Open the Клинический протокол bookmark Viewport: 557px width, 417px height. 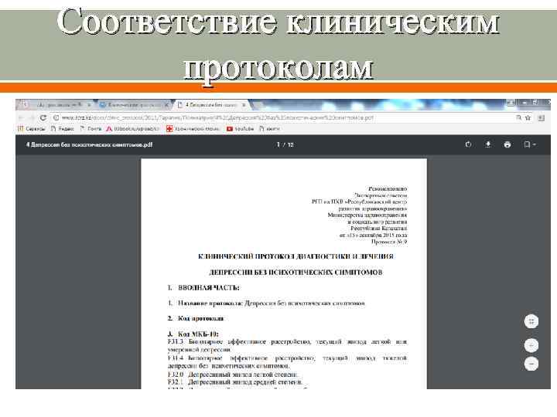193,129
